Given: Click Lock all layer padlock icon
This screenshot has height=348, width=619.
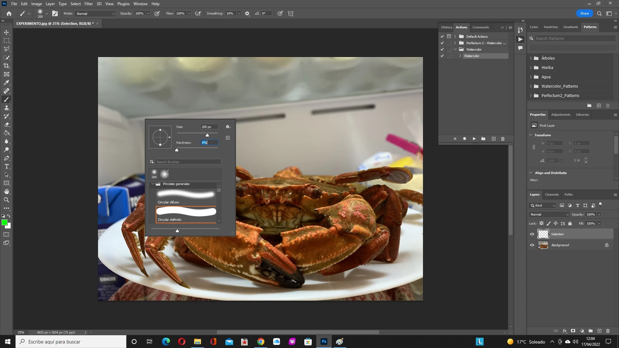Looking at the screenshot, I should (570, 224).
